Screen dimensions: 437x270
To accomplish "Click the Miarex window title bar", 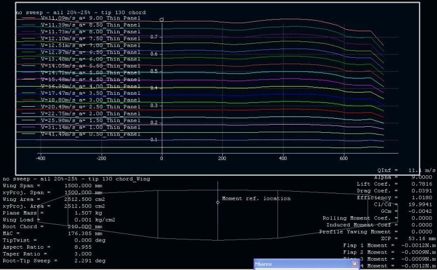I will point(307,264).
